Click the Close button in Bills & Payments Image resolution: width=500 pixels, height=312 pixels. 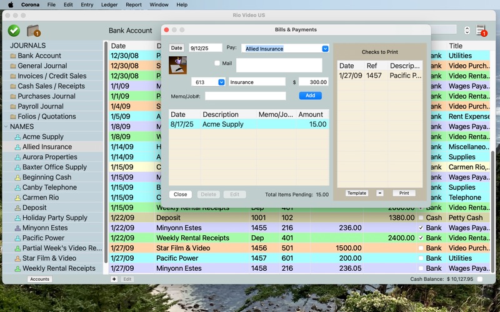(180, 195)
